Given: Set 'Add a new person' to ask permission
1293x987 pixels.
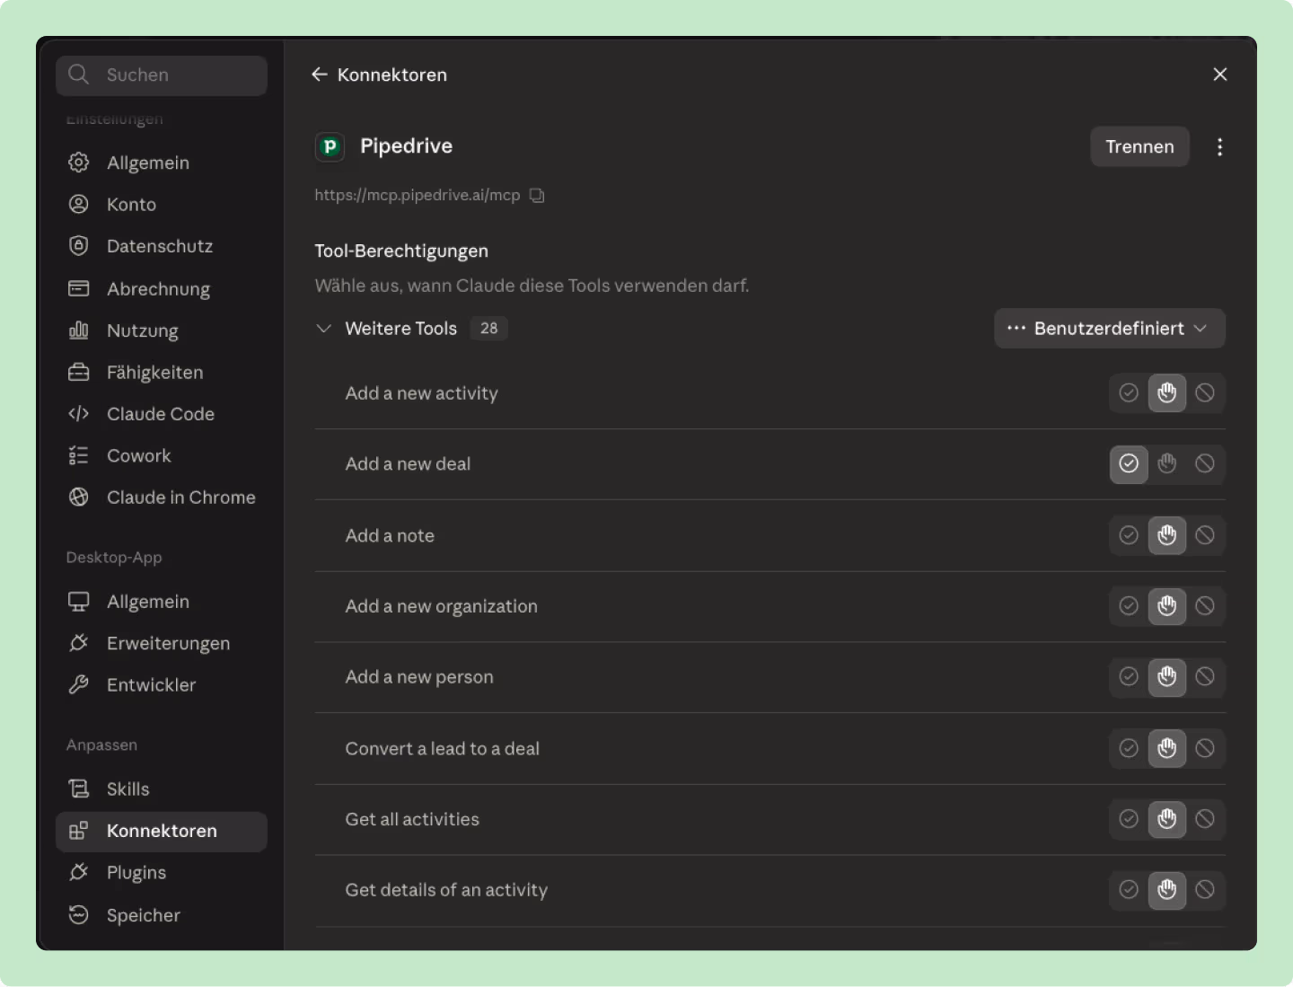Looking at the screenshot, I should 1167,677.
